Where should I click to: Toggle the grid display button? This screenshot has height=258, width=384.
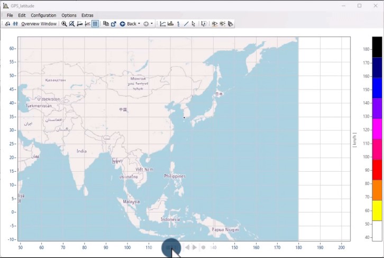pyautogui.click(x=95, y=24)
